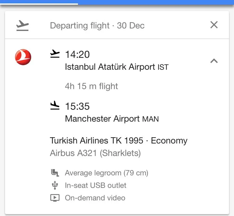This screenshot has height=216, width=234.
Task: Click Turkish Airlines TK 1995 Economy text
Action: pos(119,141)
